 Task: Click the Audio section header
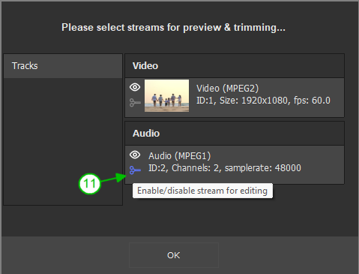tap(235, 134)
